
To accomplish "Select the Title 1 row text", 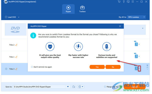I will pos(12,57).
